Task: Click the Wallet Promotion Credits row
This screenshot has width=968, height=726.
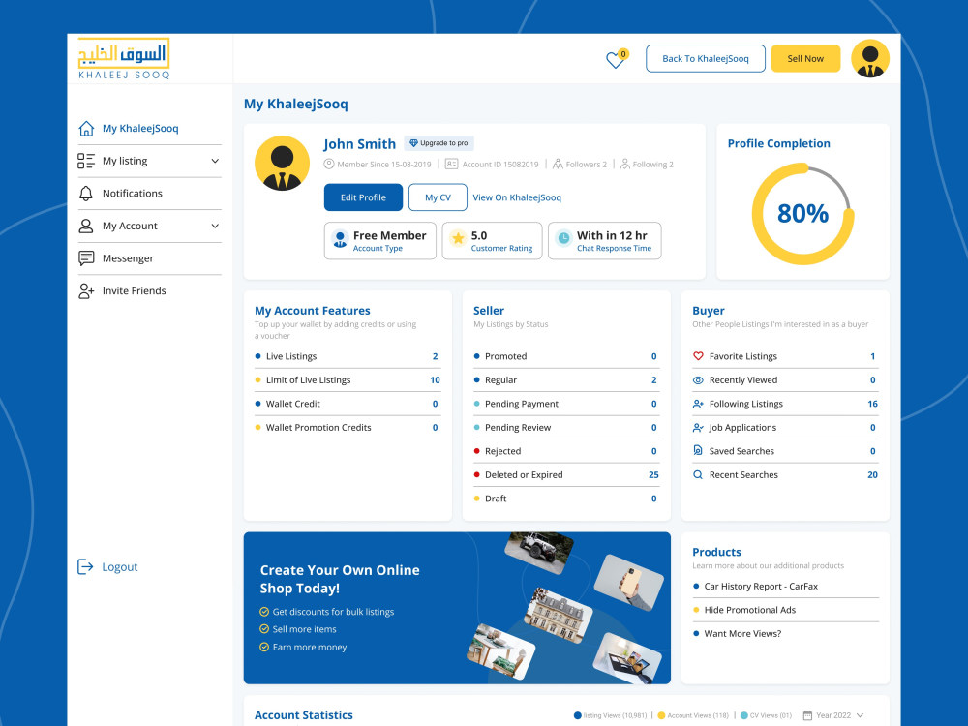Action: point(348,427)
